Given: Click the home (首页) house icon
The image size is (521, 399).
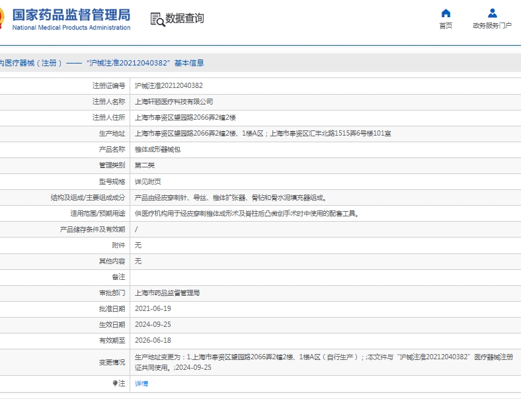Looking at the screenshot, I should 446,13.
